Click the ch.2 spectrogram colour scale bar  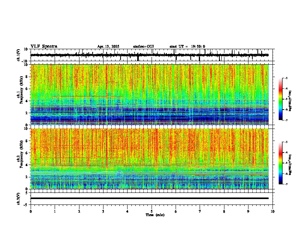pos(280,163)
